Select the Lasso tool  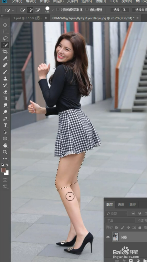[x=5, y=38]
